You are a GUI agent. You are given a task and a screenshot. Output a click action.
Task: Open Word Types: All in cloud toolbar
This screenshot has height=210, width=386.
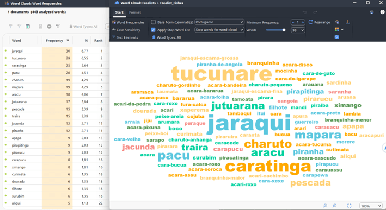click(167, 37)
